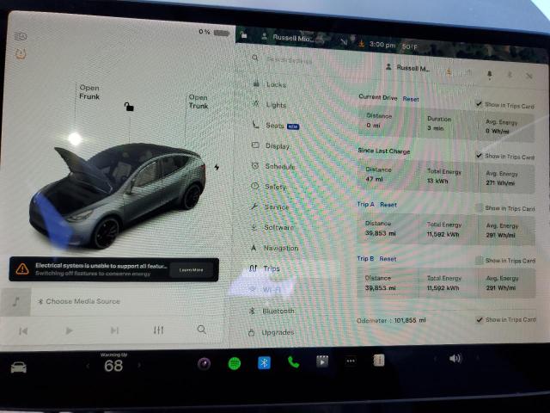Open the all apps ellipsis launcher
The image size is (550, 413).
tap(350, 361)
